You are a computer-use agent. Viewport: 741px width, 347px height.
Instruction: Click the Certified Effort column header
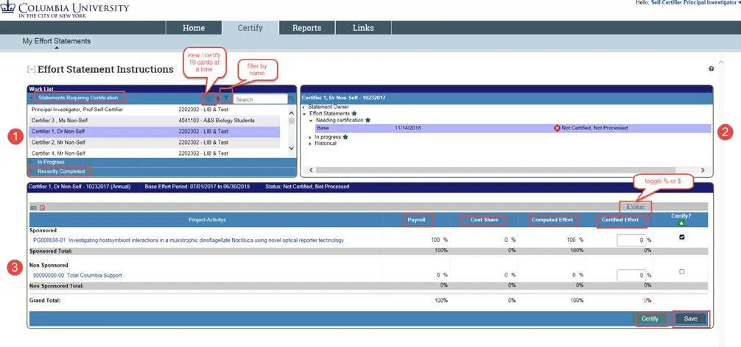620,220
